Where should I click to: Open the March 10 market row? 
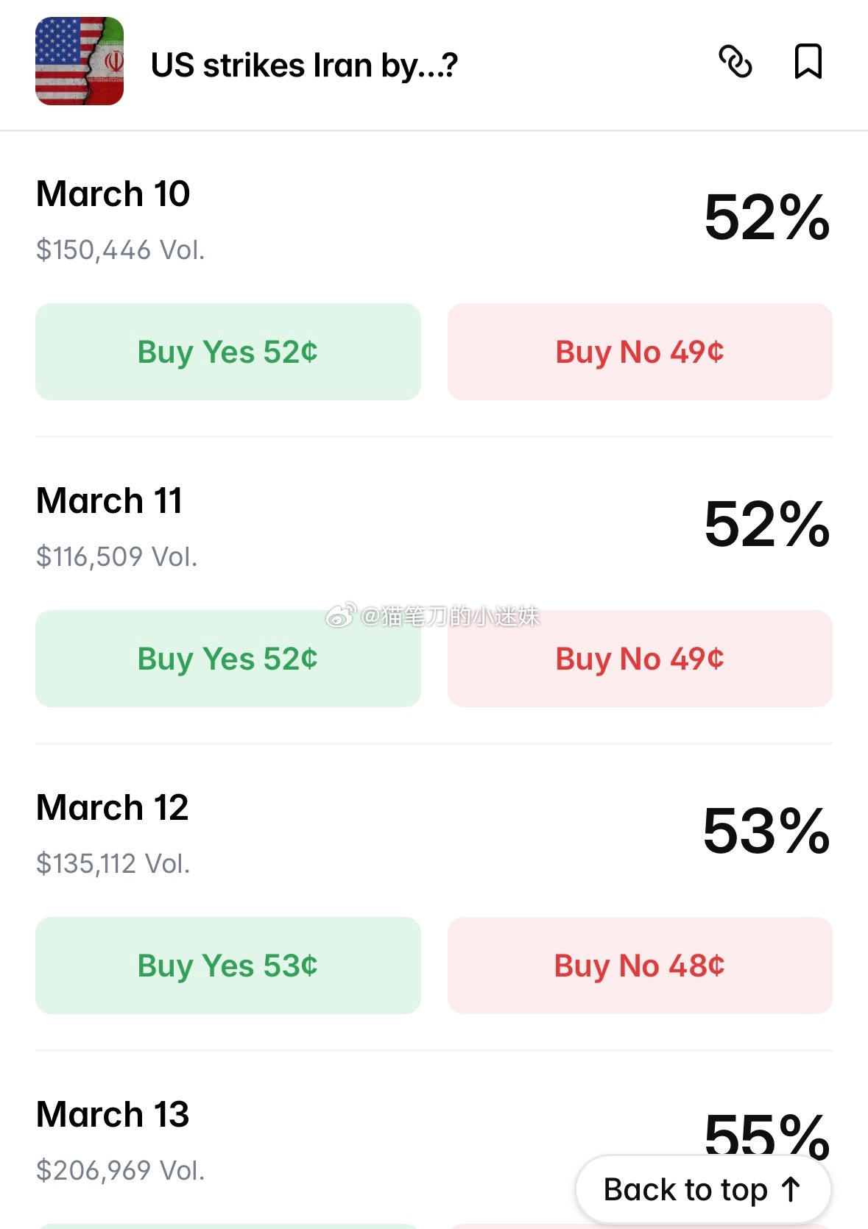tap(113, 194)
